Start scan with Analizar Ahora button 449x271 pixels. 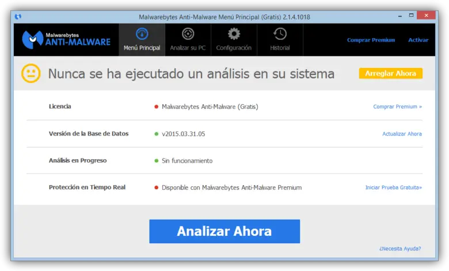224,231
